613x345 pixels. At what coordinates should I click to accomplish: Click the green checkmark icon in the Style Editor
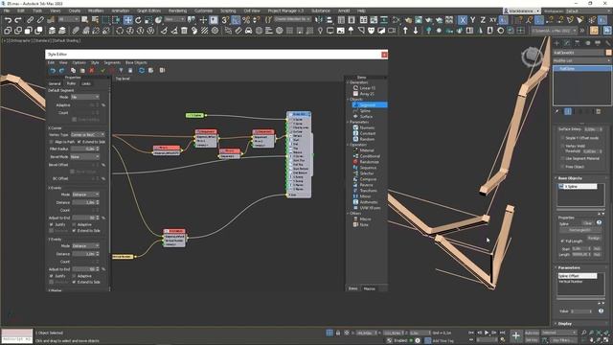pyautogui.click(x=102, y=70)
